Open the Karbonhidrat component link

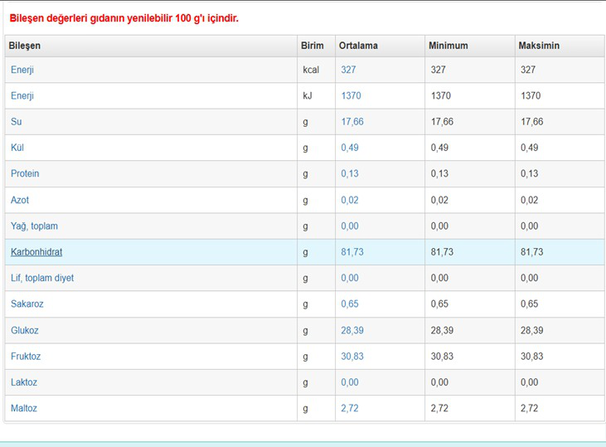pyautogui.click(x=36, y=252)
